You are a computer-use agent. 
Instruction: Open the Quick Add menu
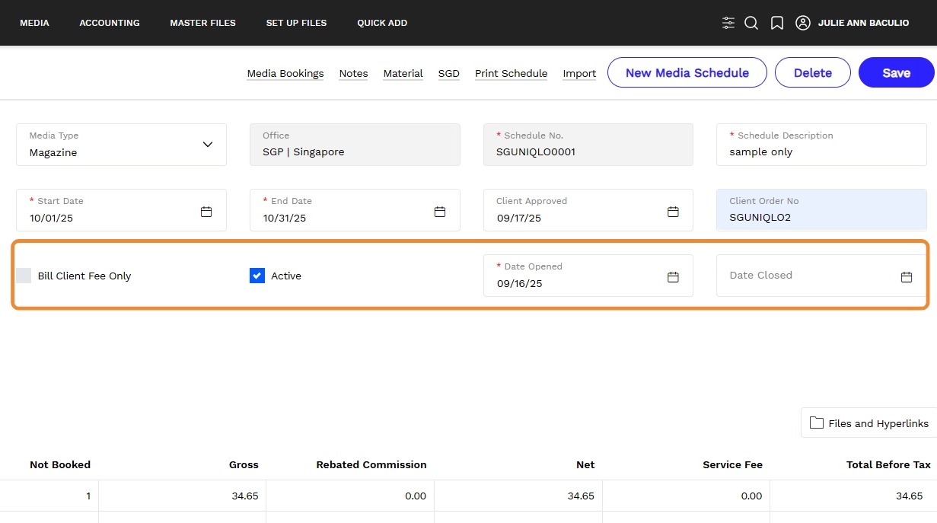(x=382, y=23)
